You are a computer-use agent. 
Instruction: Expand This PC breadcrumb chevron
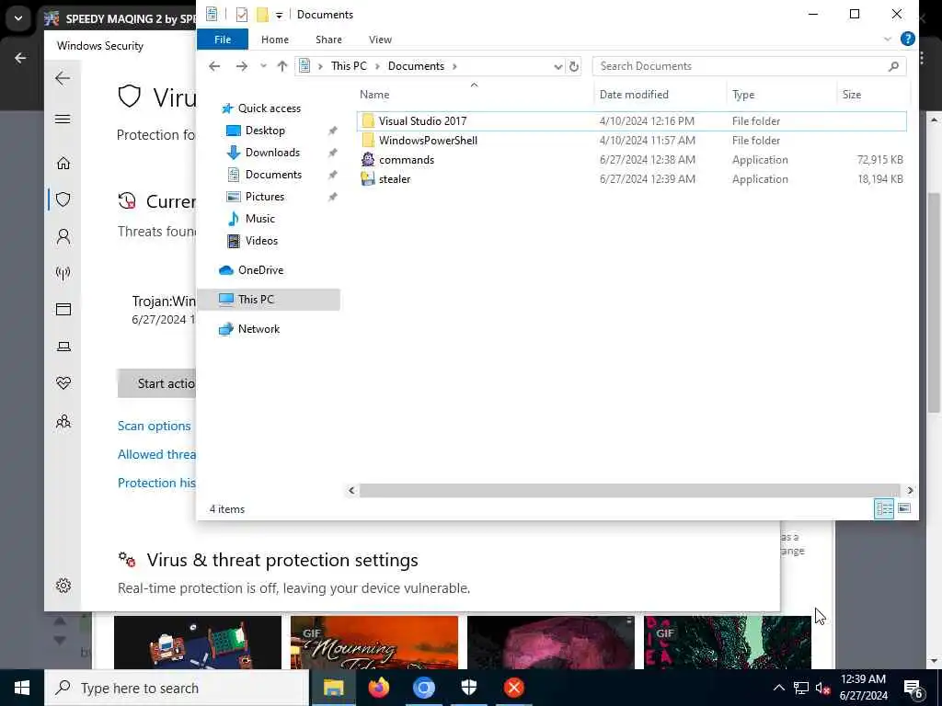[377, 66]
